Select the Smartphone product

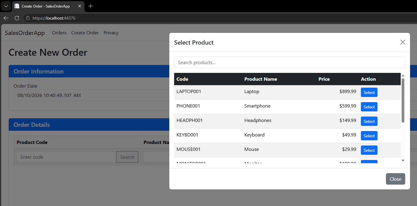[369, 107]
